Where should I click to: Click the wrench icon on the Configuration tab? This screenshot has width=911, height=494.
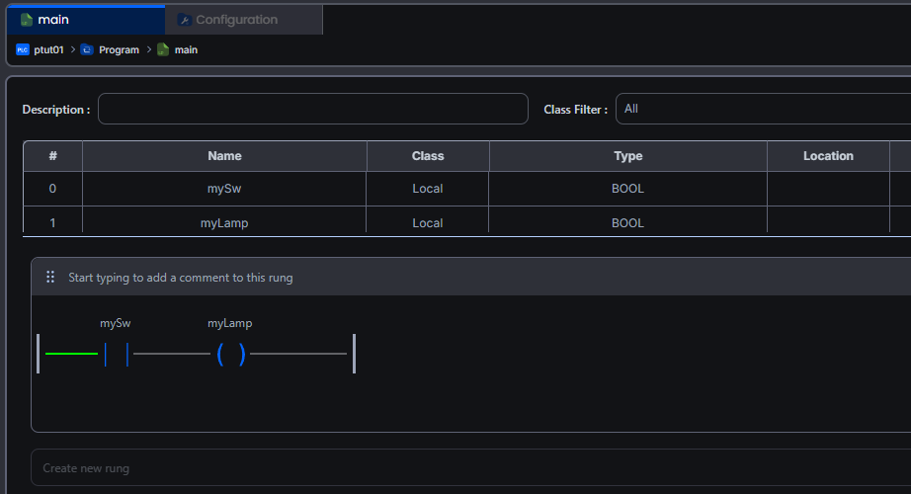point(184,20)
